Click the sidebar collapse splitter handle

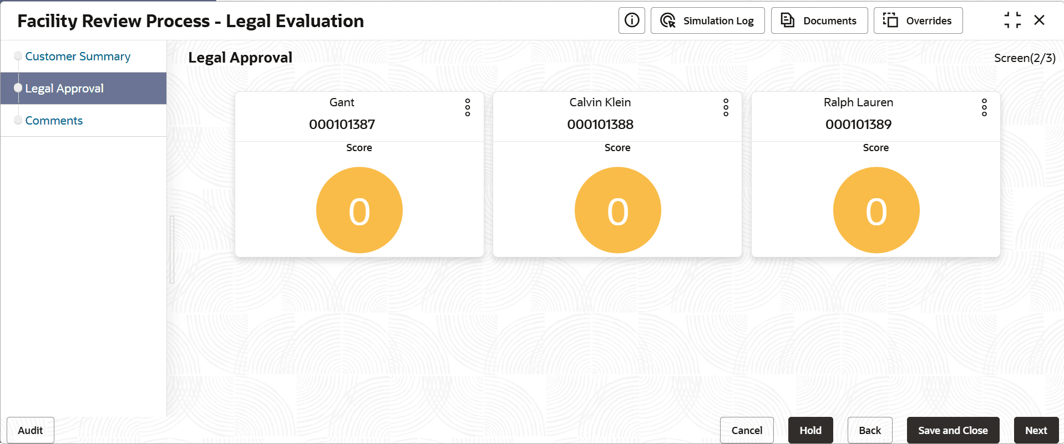pos(172,250)
